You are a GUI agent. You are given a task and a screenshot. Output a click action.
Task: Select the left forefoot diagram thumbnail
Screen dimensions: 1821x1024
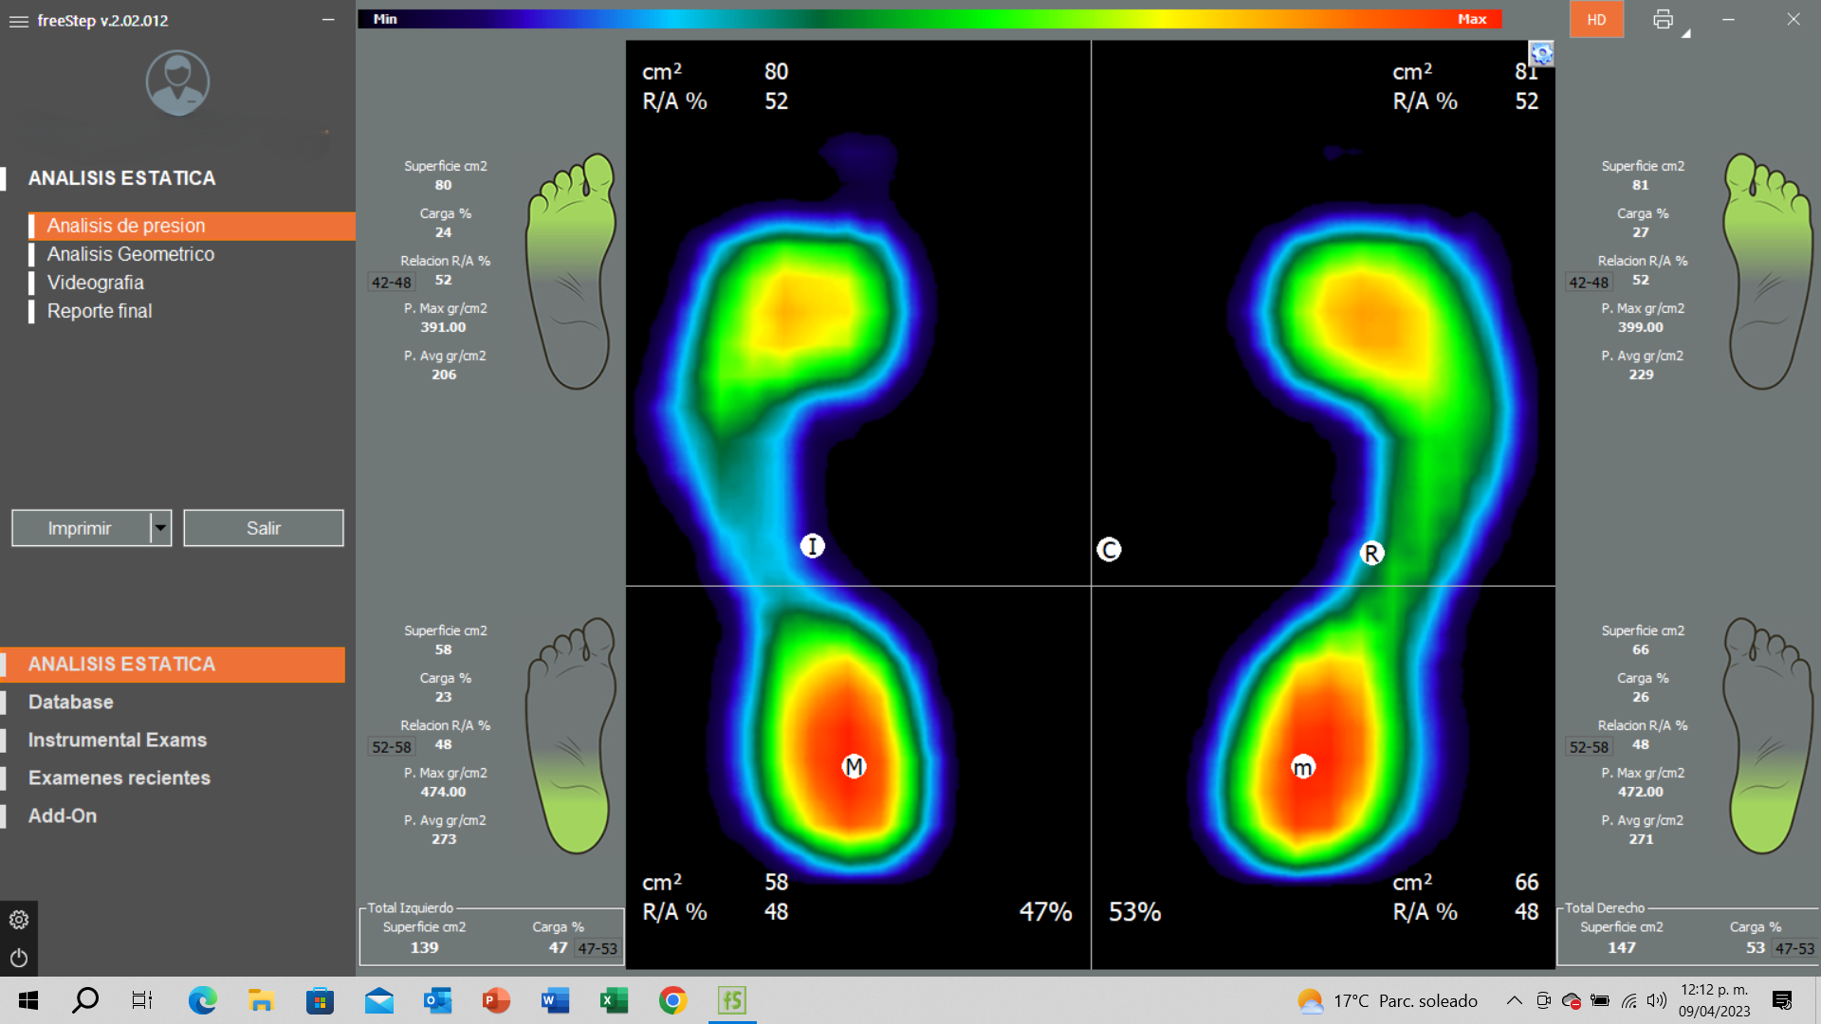click(572, 271)
